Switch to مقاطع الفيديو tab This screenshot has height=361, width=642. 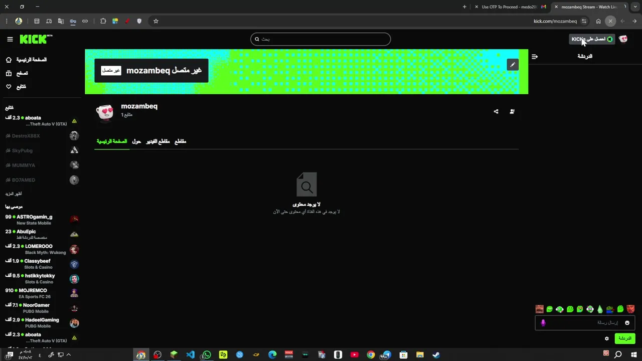[158, 141]
